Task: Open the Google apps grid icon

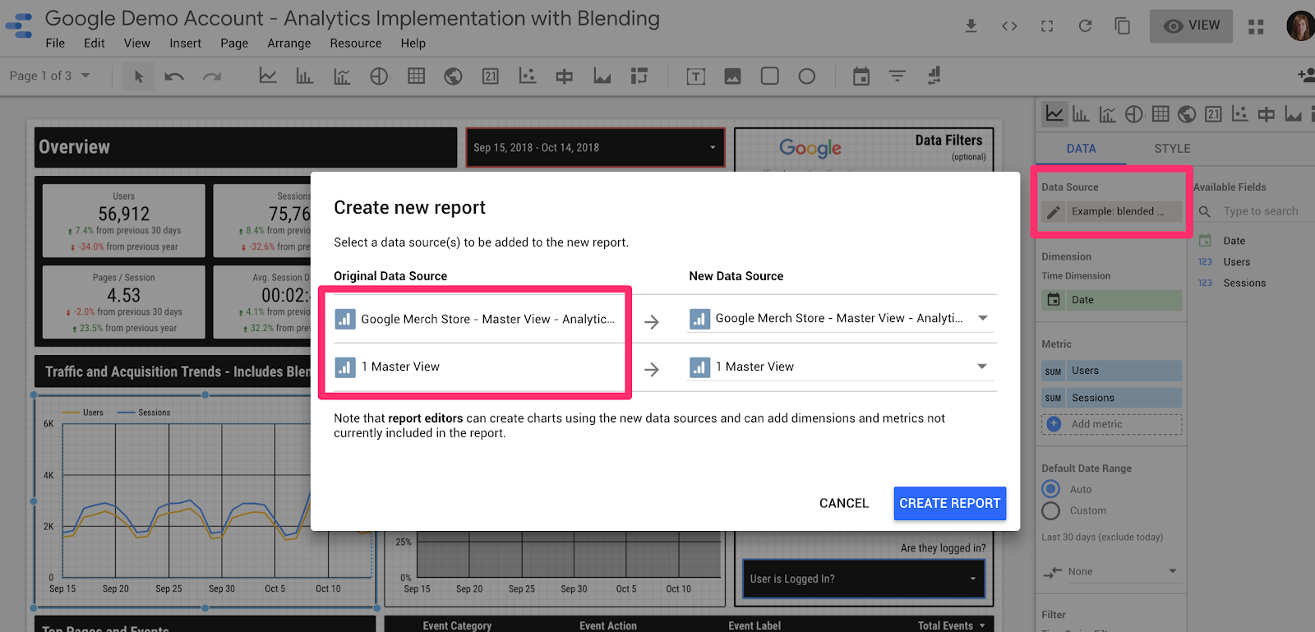Action: click(1256, 26)
